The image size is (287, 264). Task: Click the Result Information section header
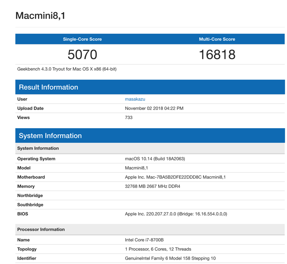(x=150, y=87)
